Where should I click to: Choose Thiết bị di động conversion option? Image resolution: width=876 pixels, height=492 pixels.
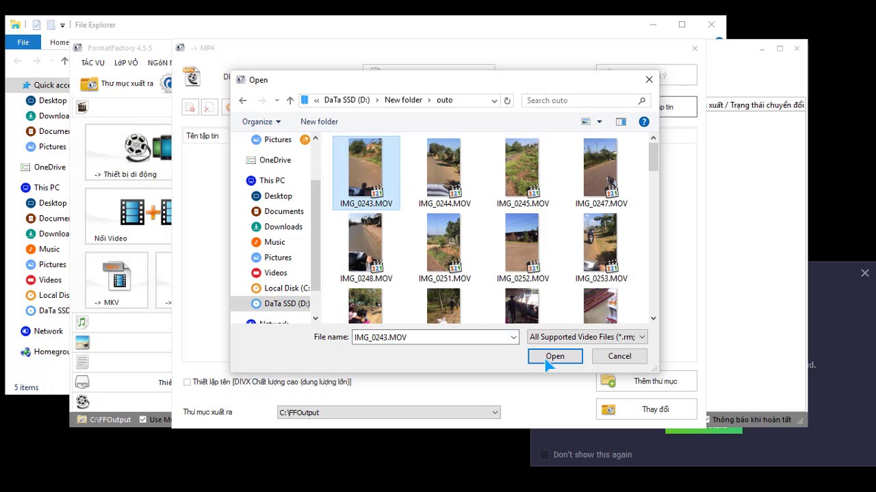pos(128,152)
